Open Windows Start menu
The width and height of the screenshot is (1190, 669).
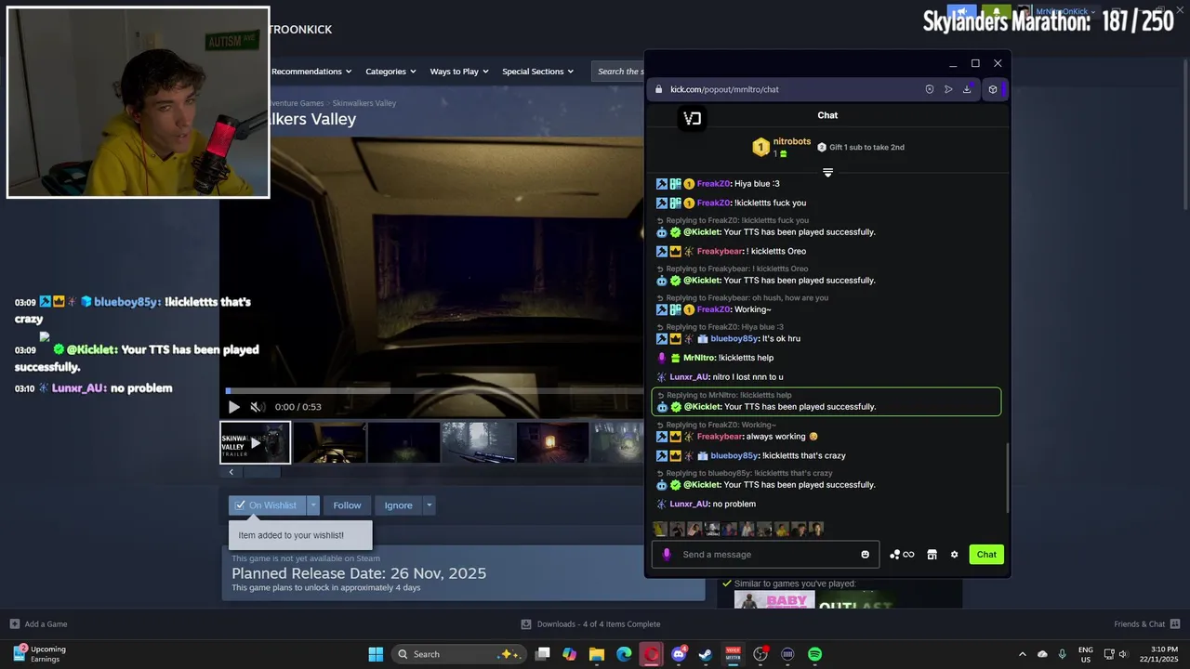376,654
